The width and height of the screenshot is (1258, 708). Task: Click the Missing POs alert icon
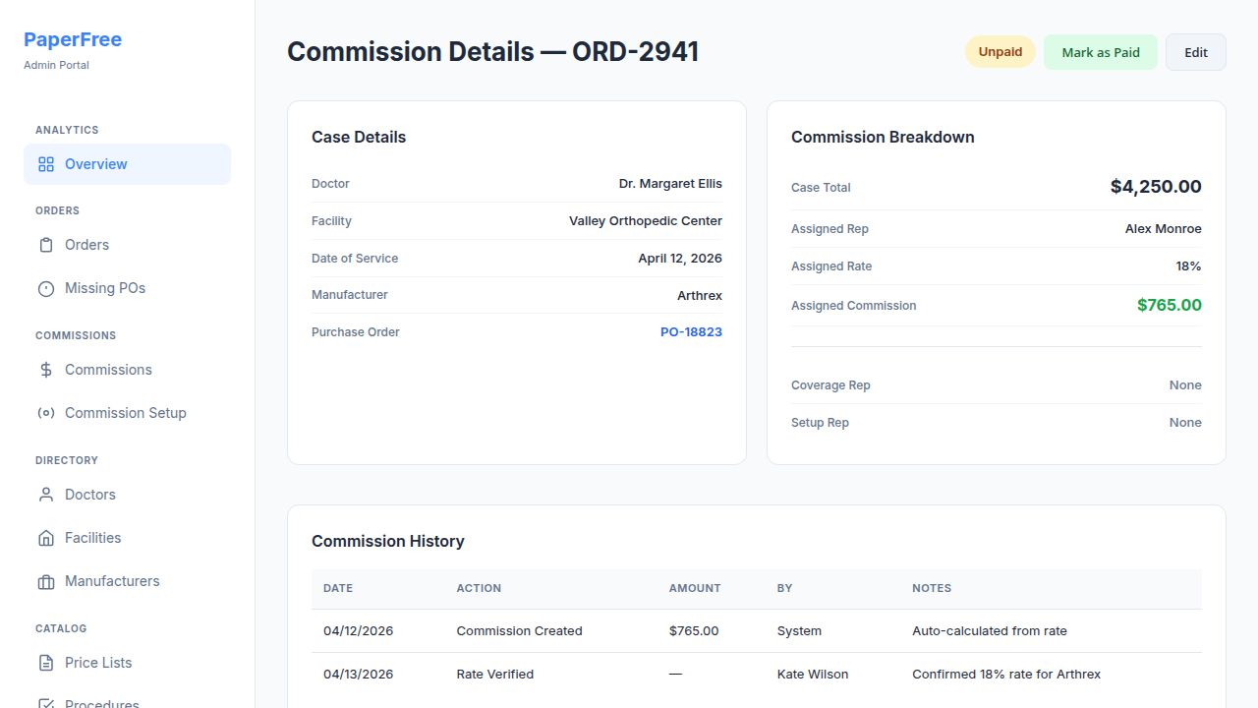(46, 288)
